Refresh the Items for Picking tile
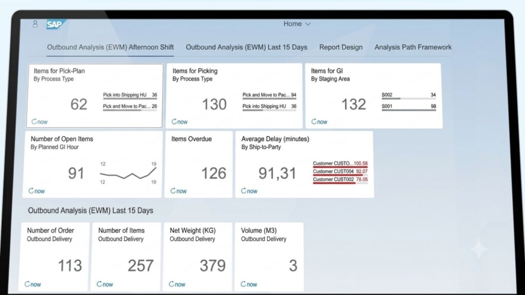Screen dimensions: 525x295 point(179,122)
